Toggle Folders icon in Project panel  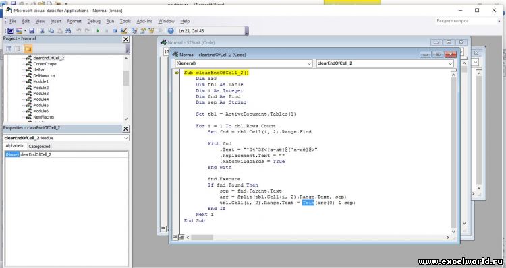coord(28,48)
